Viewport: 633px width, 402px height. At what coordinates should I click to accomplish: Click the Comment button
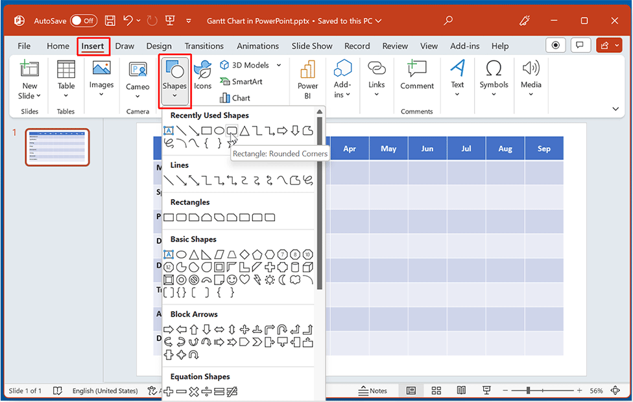point(417,75)
